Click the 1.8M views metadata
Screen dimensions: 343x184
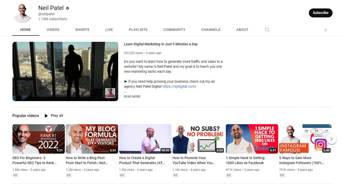coord(20,170)
